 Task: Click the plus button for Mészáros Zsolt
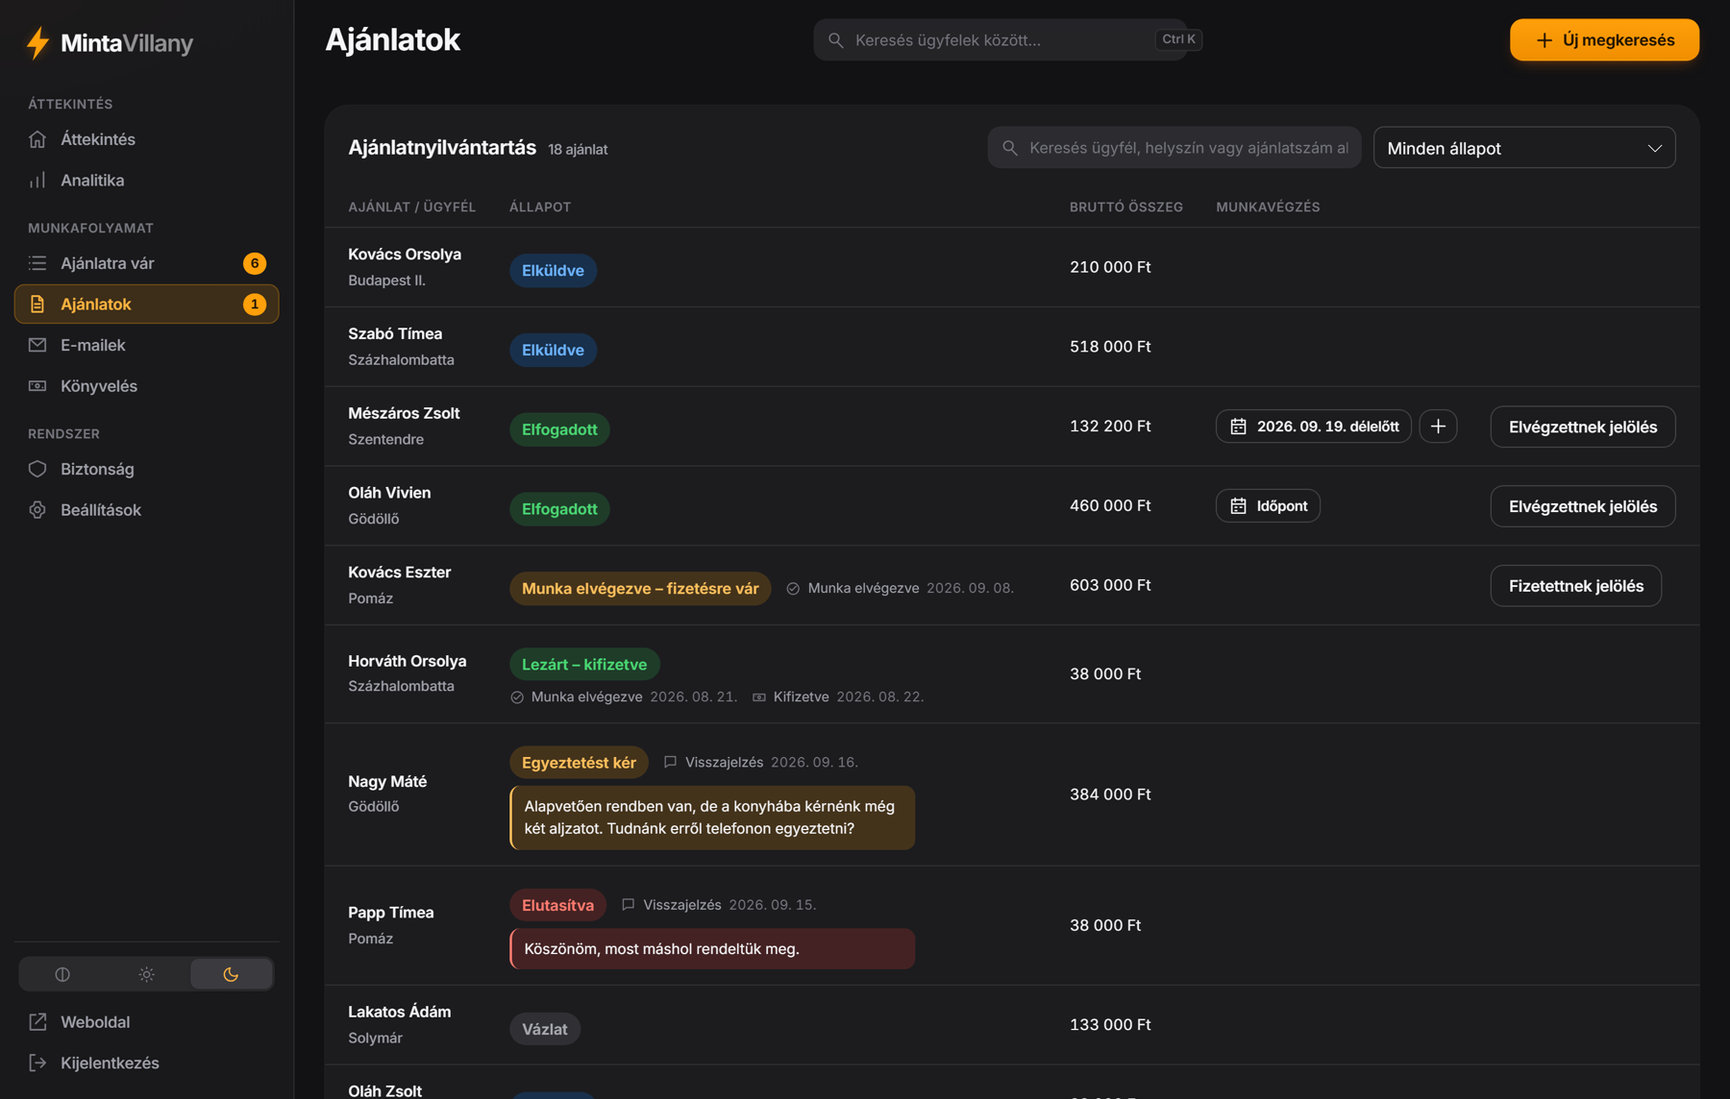1438,427
